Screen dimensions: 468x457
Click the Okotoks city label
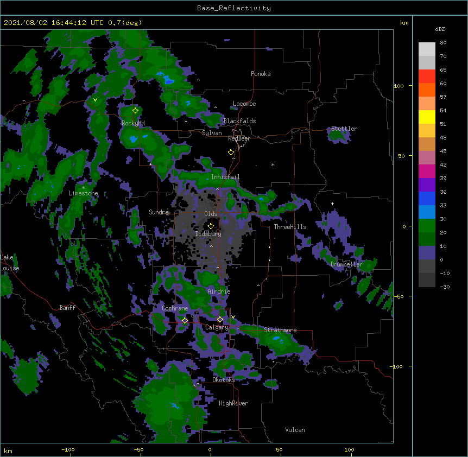point(224,380)
